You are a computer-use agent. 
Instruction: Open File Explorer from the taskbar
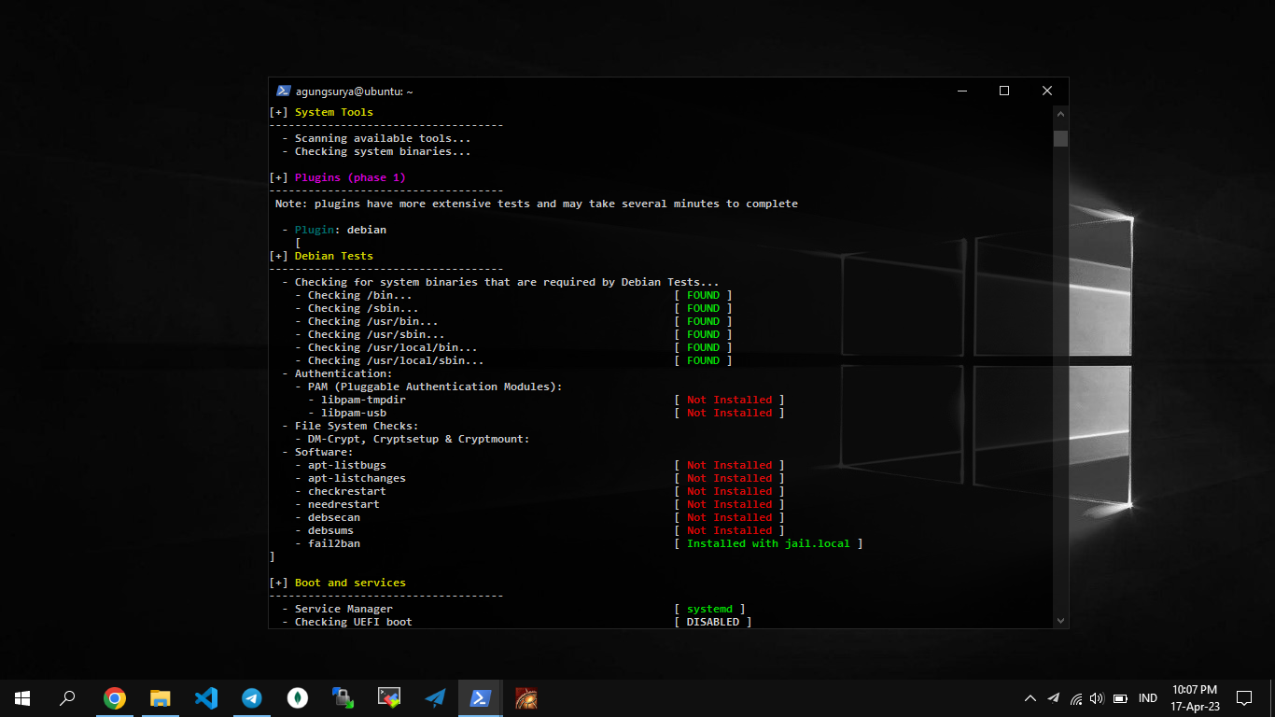[x=161, y=697]
